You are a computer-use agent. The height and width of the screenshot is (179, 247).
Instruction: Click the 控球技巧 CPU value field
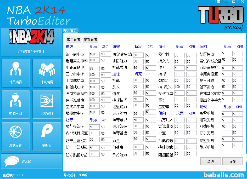tap(151, 99)
